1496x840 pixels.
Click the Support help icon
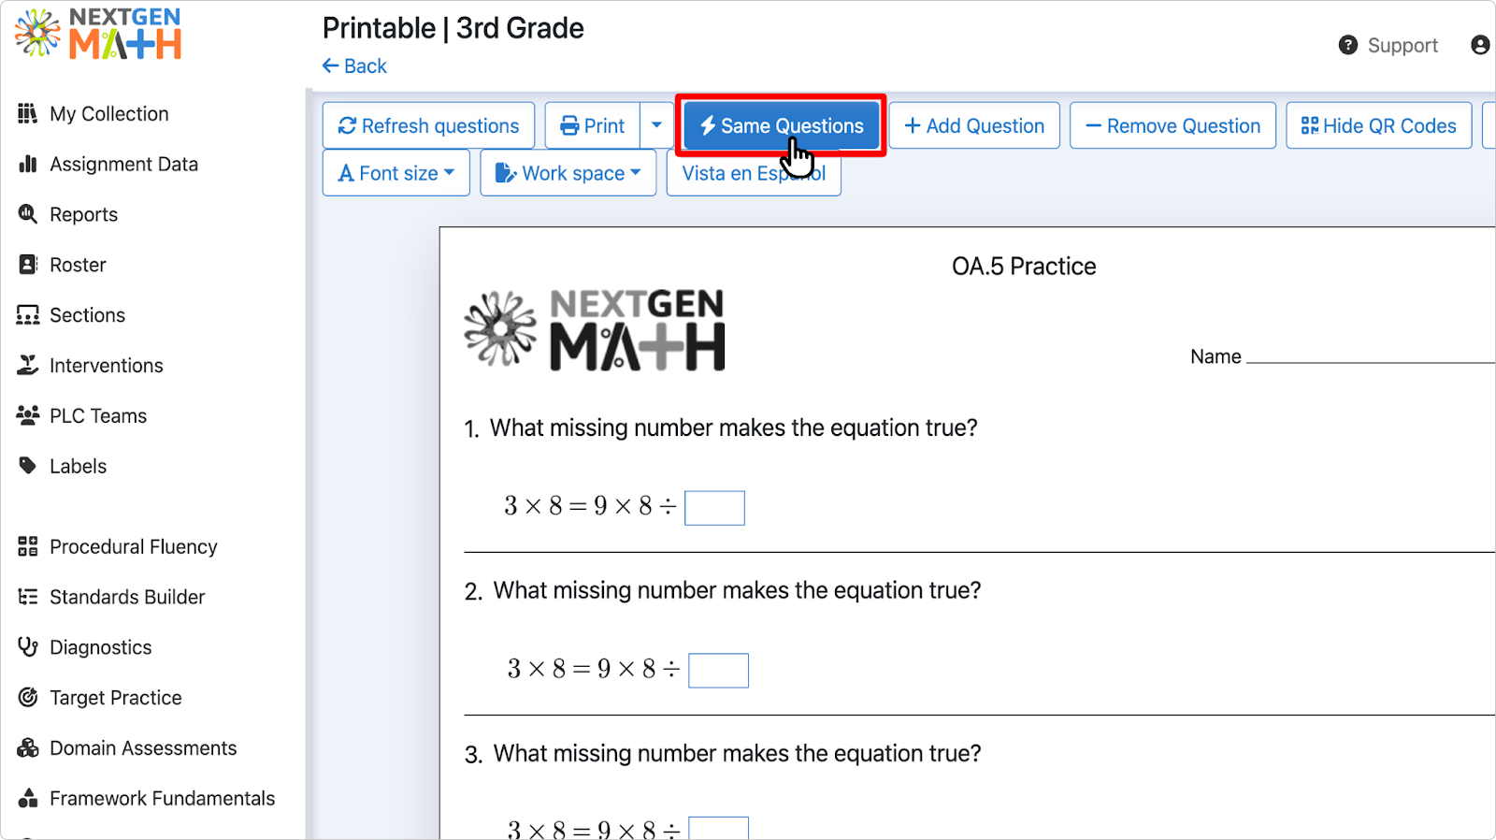tap(1347, 45)
